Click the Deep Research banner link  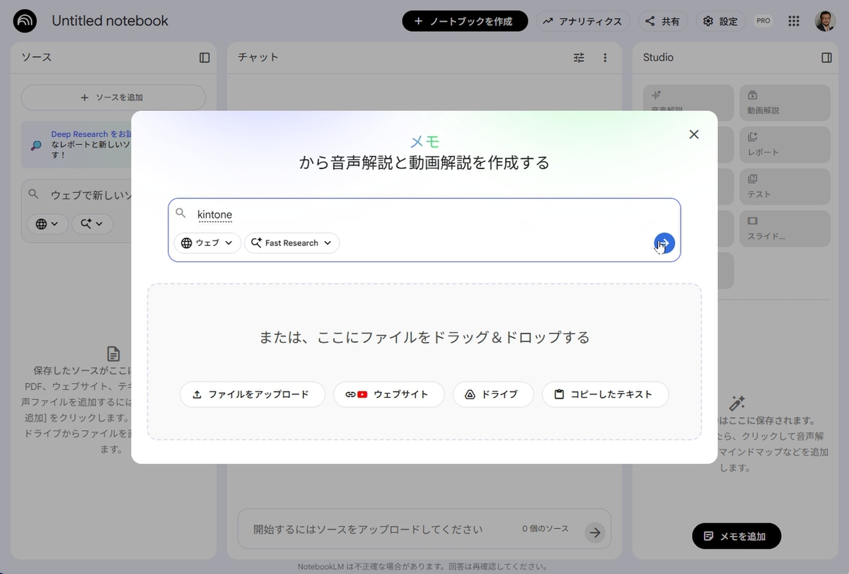(x=91, y=134)
